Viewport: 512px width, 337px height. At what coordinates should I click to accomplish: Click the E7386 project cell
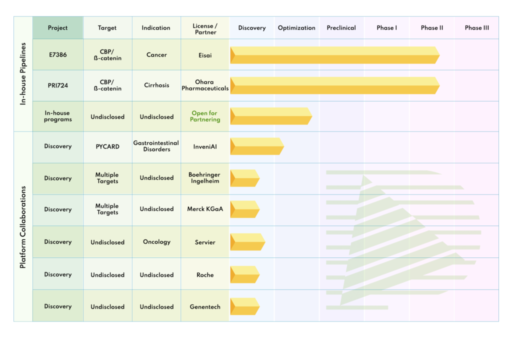pyautogui.click(x=57, y=55)
